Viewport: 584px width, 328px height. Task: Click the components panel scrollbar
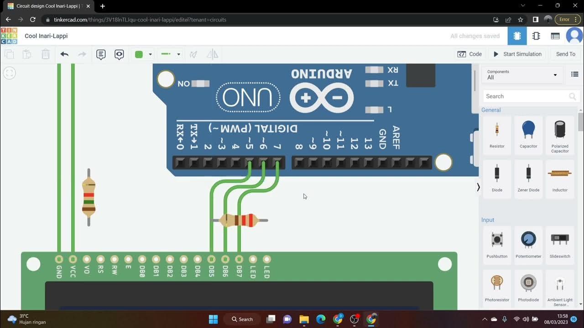click(580, 122)
